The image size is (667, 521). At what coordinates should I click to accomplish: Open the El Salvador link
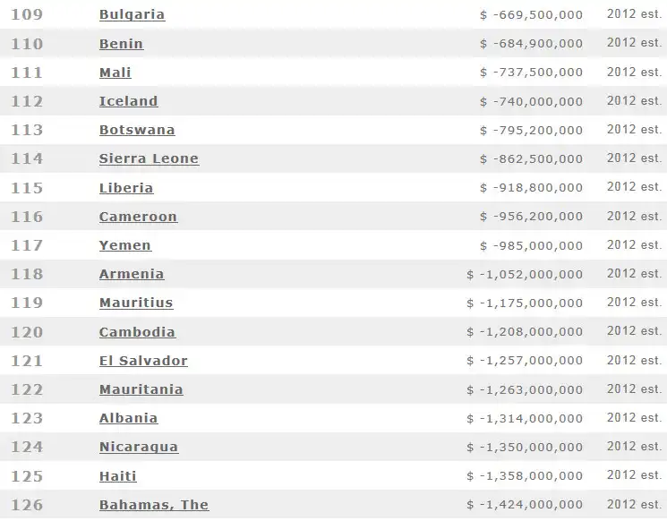pyautogui.click(x=143, y=361)
